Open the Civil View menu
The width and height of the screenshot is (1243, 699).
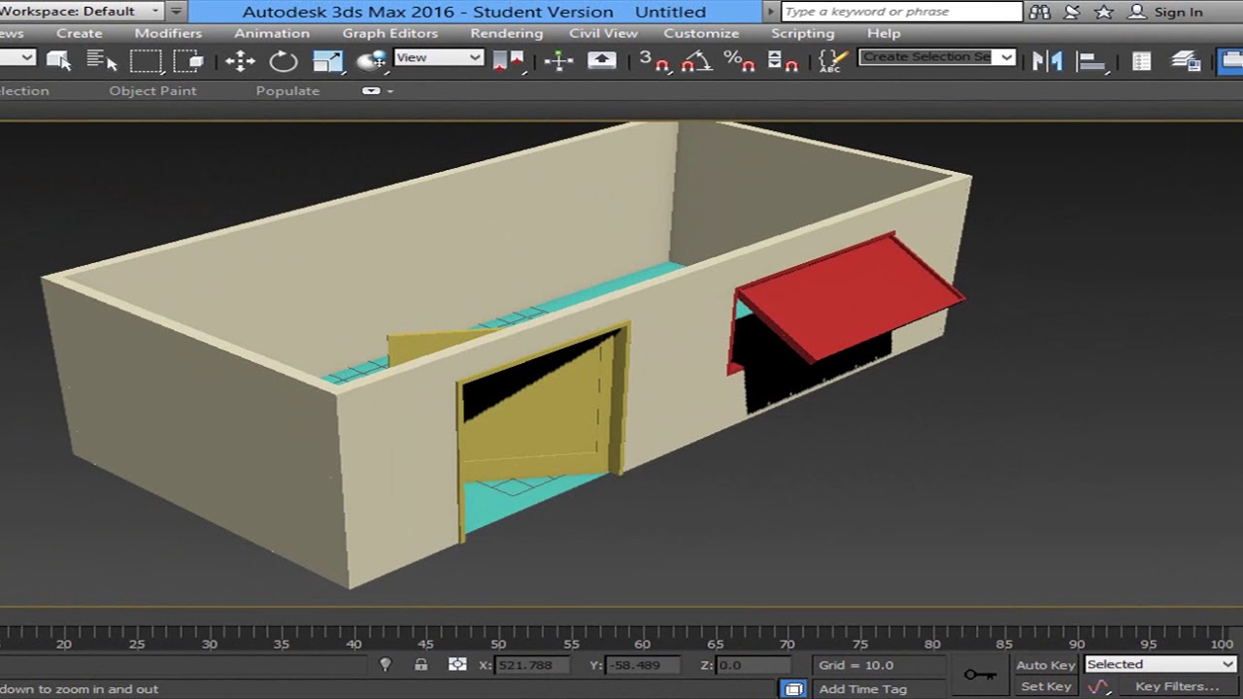[603, 33]
